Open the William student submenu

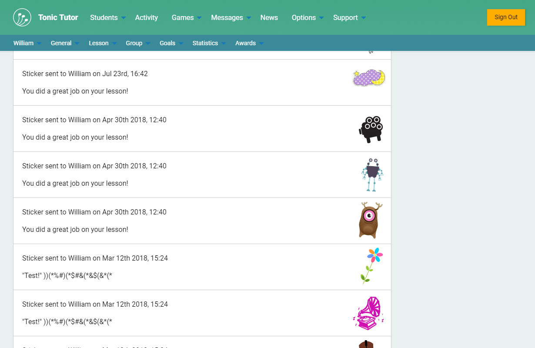click(27, 43)
